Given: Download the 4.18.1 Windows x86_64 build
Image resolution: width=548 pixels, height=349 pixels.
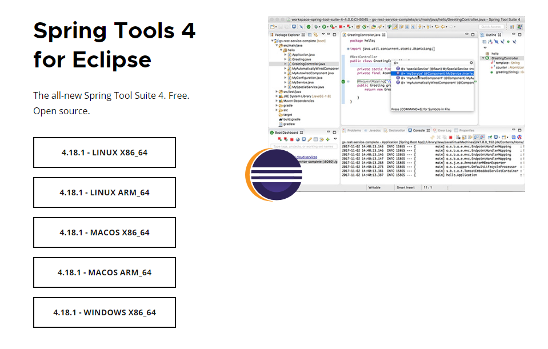Looking at the screenshot, I should tap(105, 312).
